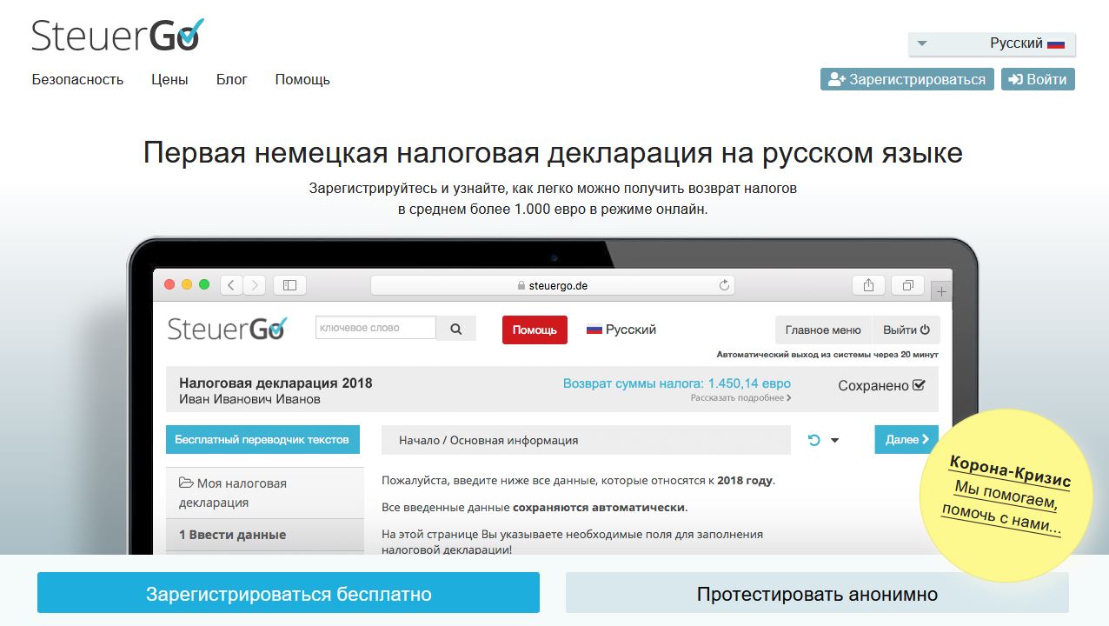Open the Русский language dropdown at top right
The image size is (1109, 626).
[x=992, y=43]
